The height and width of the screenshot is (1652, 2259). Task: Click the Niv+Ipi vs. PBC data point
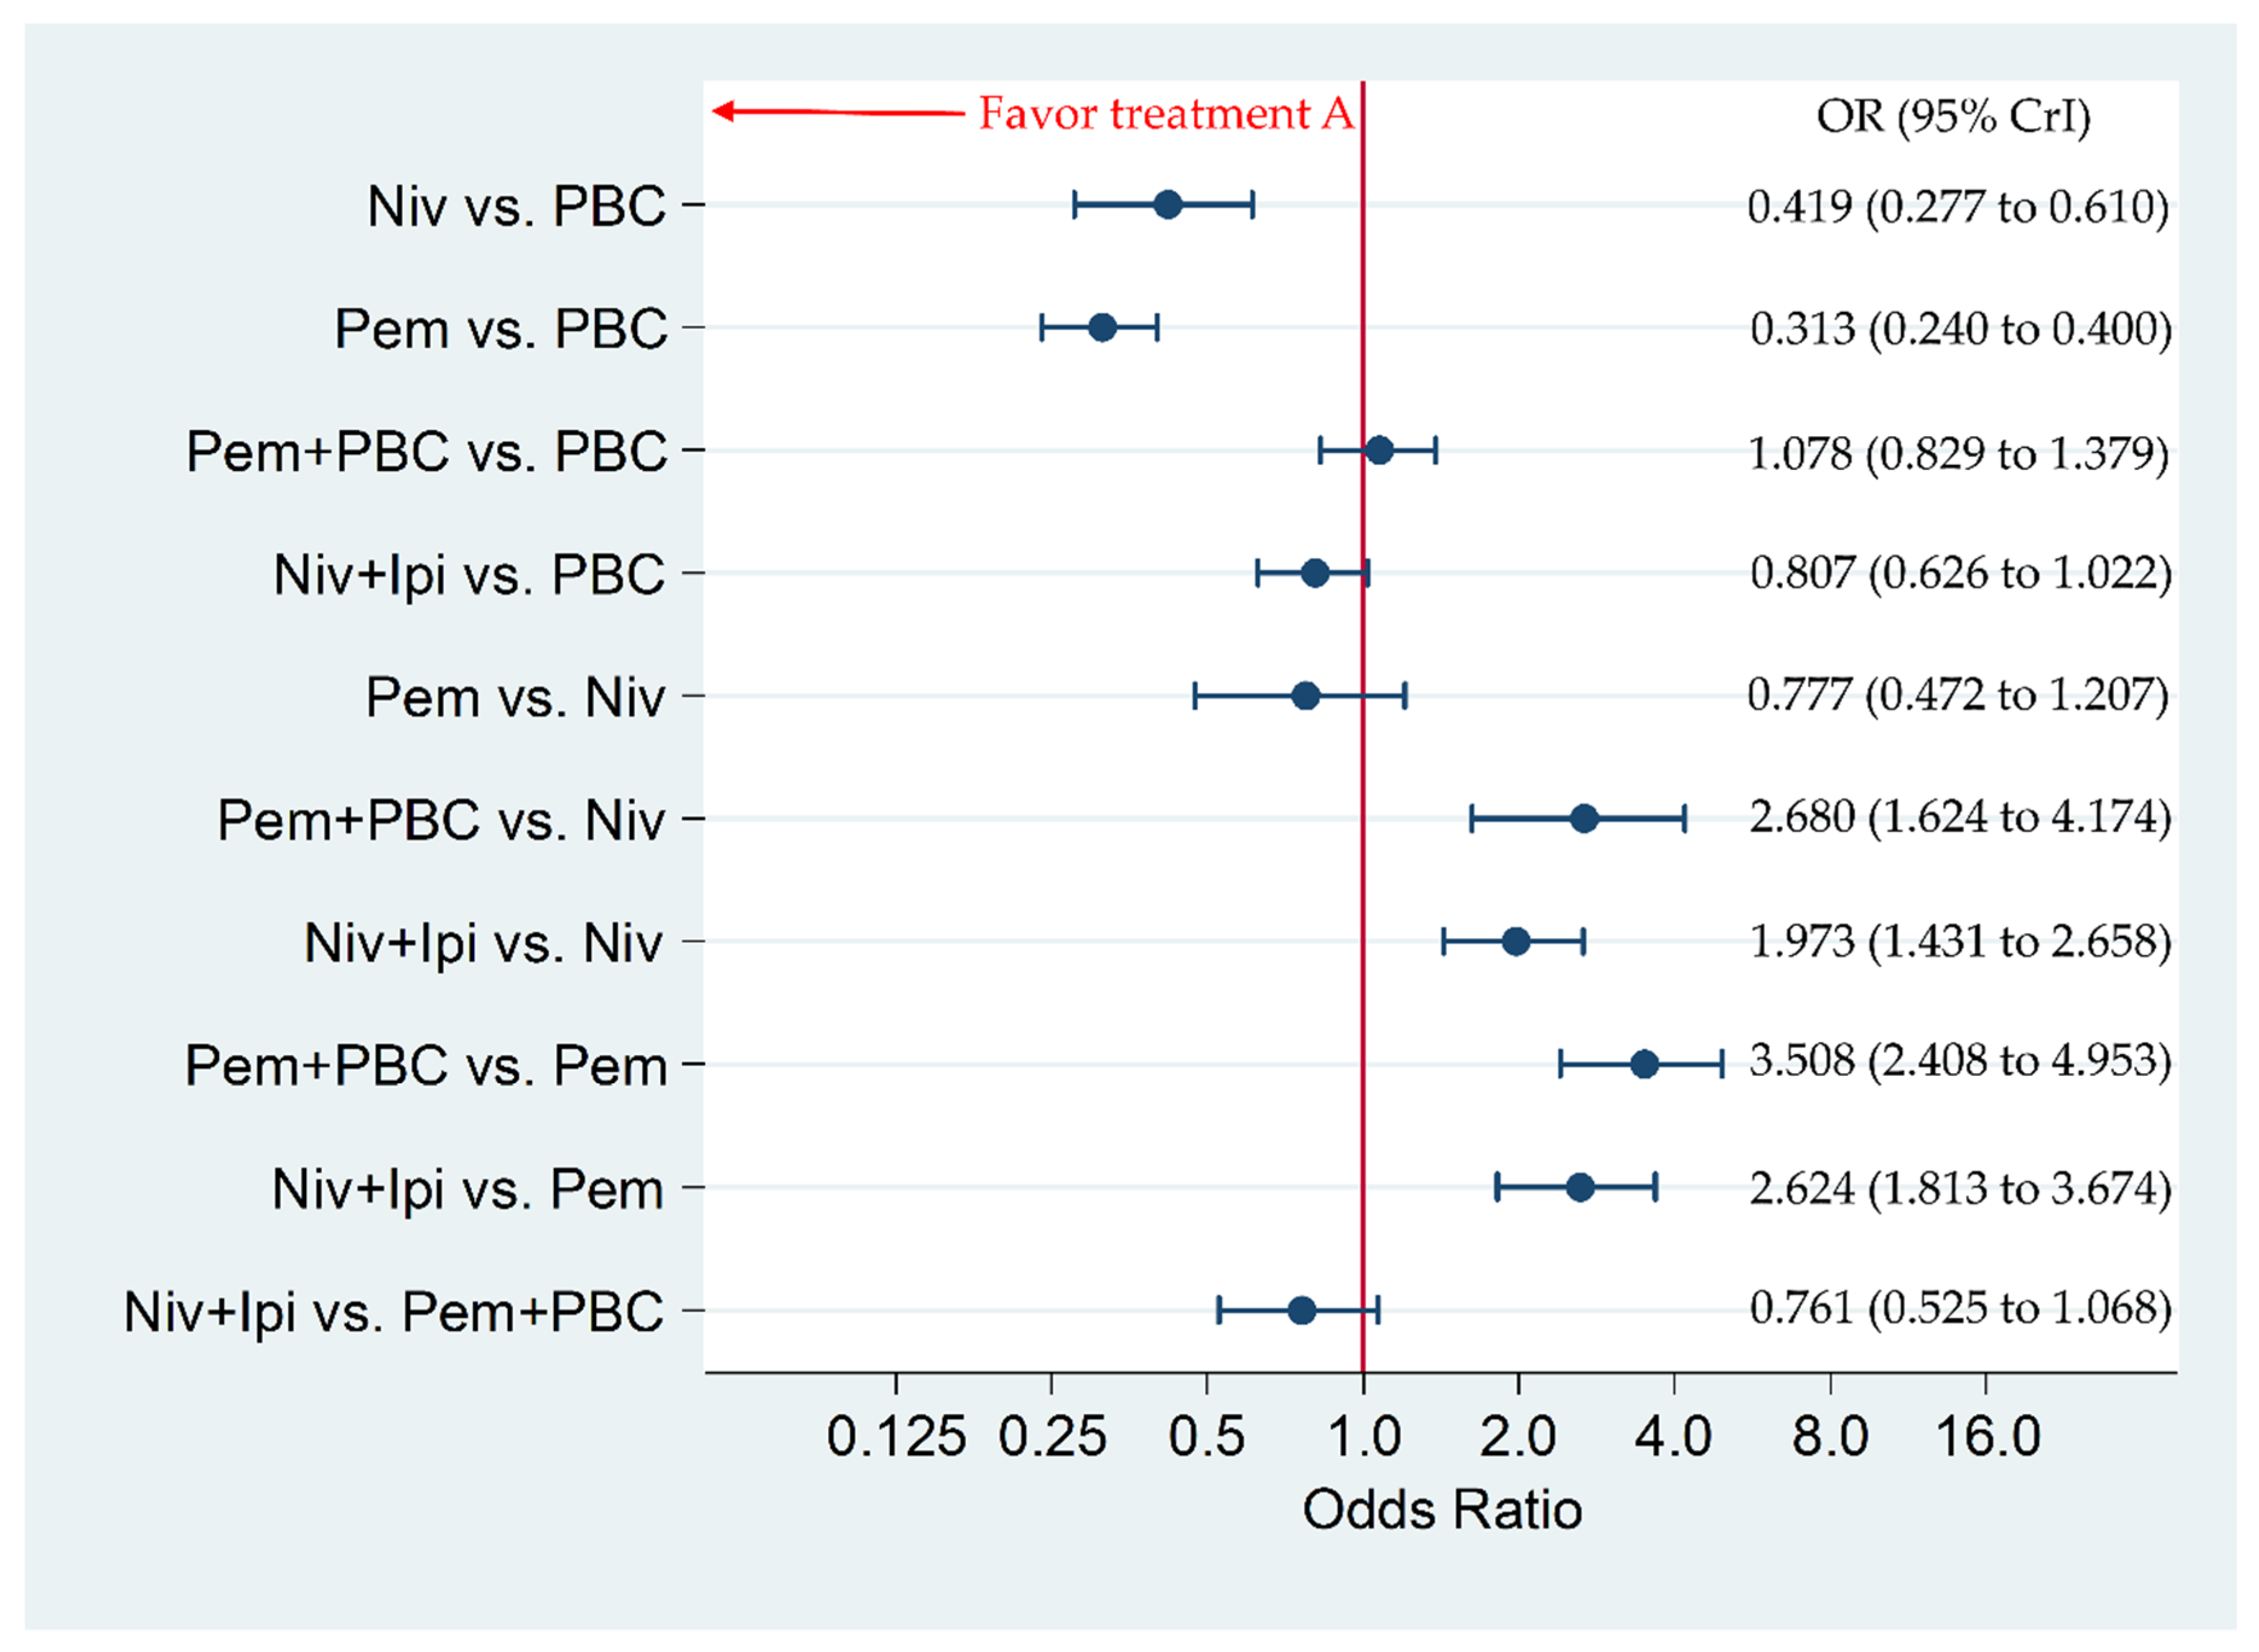click(1315, 573)
